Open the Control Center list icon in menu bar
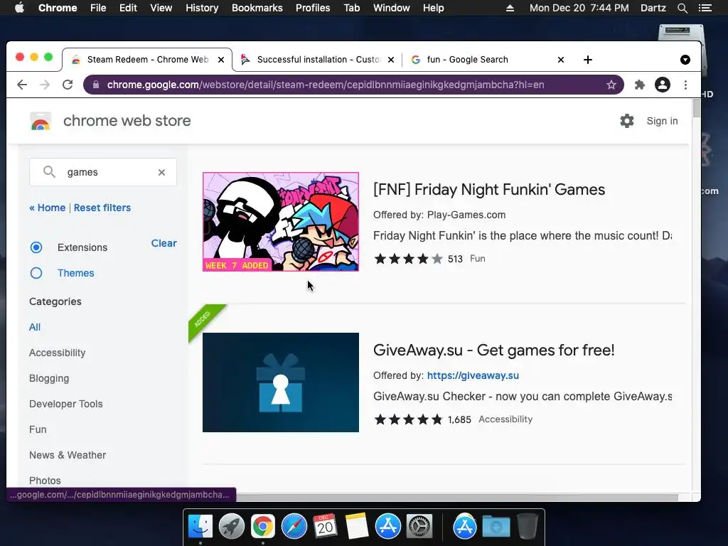 click(705, 8)
